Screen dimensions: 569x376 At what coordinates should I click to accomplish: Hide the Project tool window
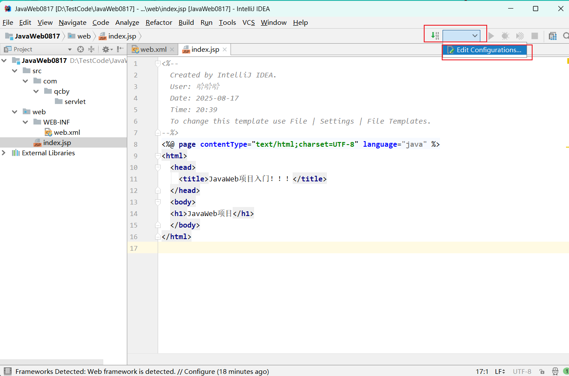(120, 49)
